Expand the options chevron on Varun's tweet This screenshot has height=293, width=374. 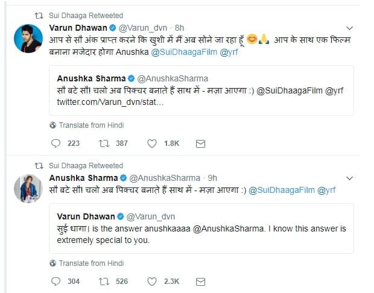tap(350, 28)
